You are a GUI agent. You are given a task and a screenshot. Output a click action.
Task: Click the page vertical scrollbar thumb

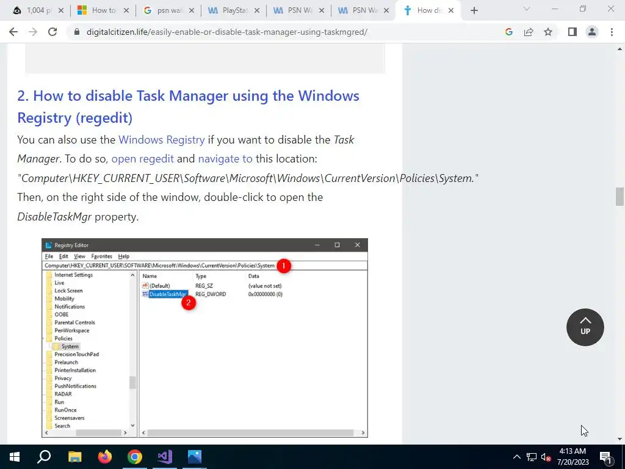pyautogui.click(x=620, y=197)
